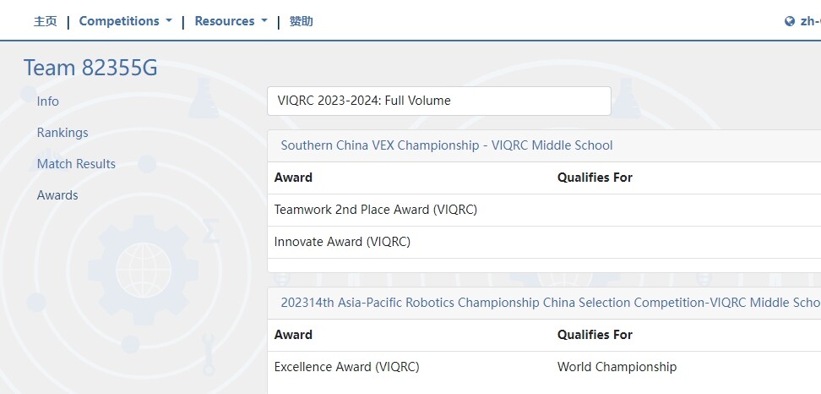
Task: Switch to the Rankings sidebar tab
Action: click(63, 133)
